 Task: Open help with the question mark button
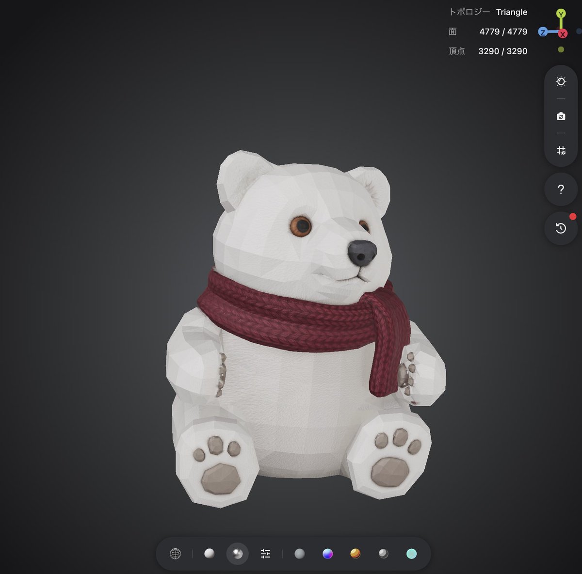(x=561, y=189)
